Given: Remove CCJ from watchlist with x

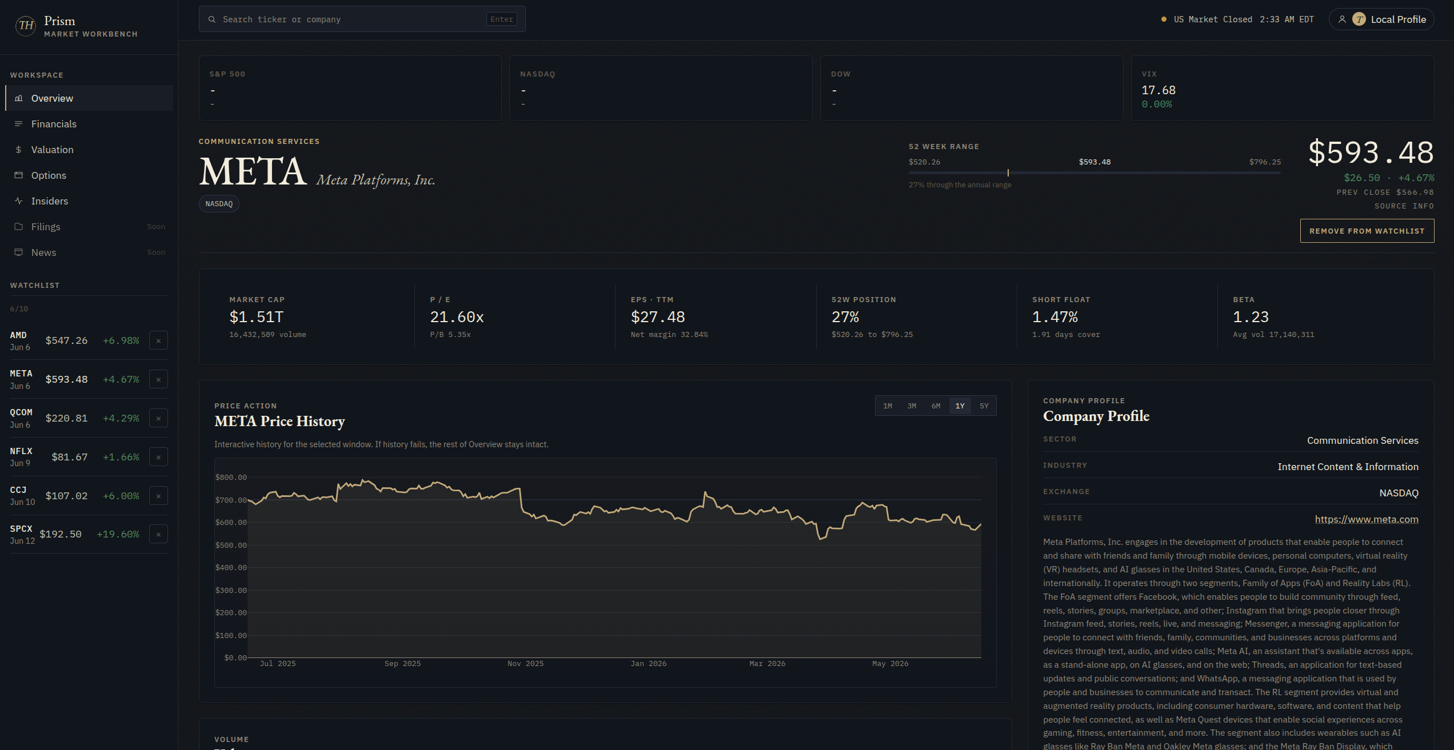Looking at the screenshot, I should (x=158, y=496).
